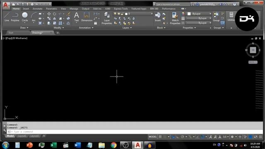265x149 pixels.
Task: Choose the Rotate tool in Modify
Action: (54, 14)
